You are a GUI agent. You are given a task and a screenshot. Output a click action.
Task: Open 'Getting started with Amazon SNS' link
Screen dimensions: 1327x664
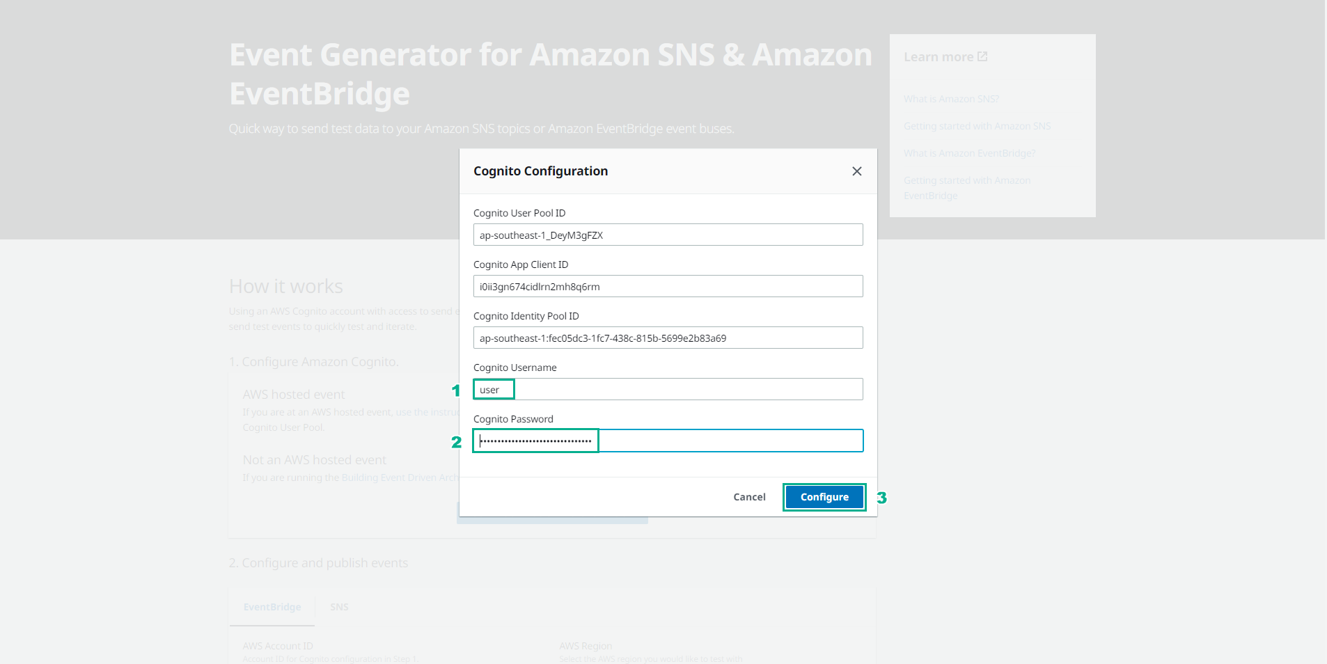977,126
